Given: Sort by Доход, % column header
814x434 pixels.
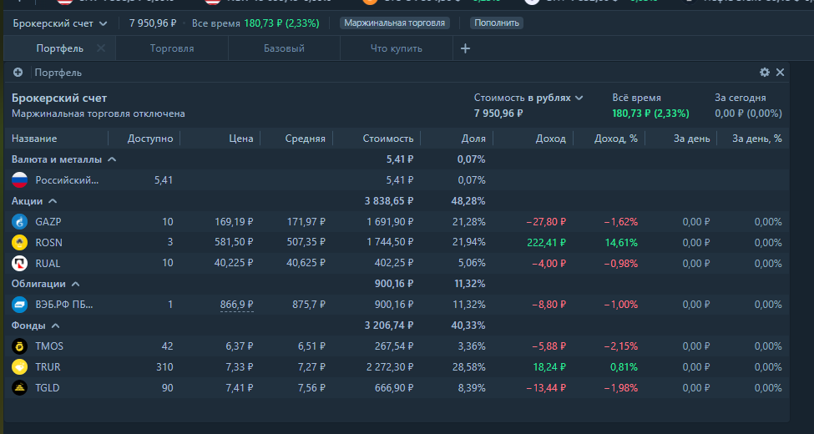Looking at the screenshot, I should [x=615, y=139].
